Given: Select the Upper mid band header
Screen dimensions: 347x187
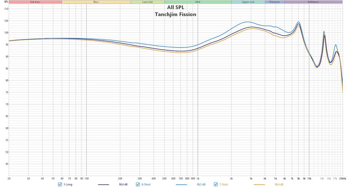Looking at the screenshot, I should (x=248, y=2).
